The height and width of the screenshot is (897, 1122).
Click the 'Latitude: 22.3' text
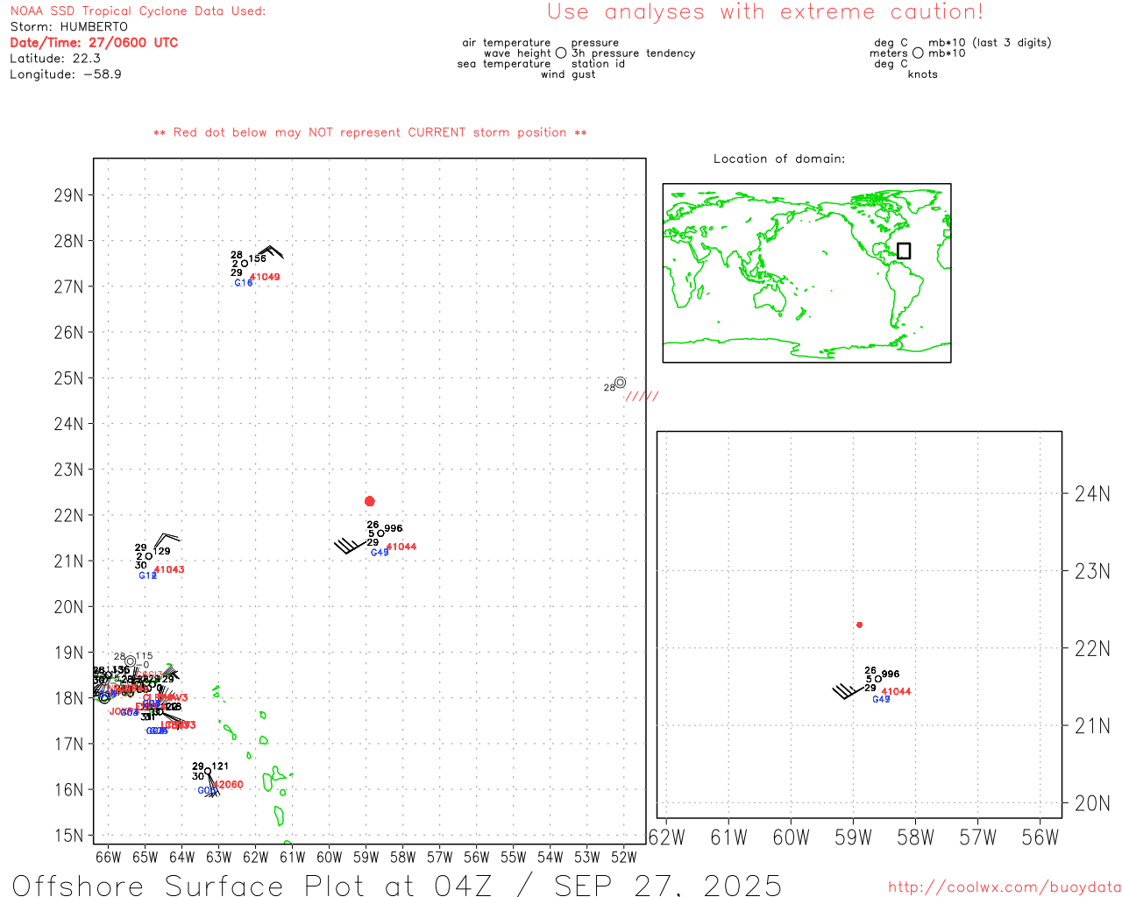pyautogui.click(x=55, y=59)
